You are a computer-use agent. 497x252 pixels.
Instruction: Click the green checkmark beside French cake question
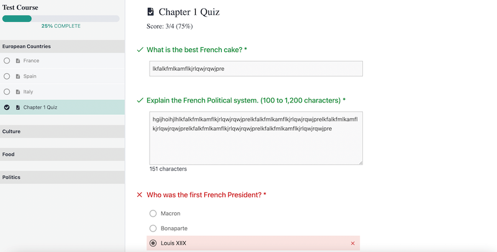point(140,50)
